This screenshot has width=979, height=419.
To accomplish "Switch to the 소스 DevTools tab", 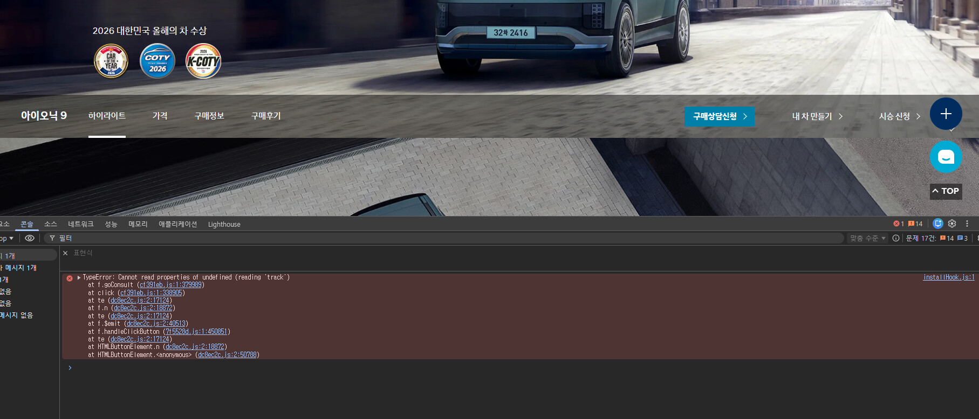I will click(51, 224).
